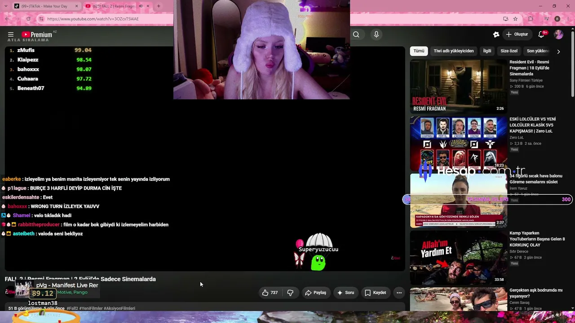Bookmark this page with the star icon
The height and width of the screenshot is (323, 575).
click(515, 19)
